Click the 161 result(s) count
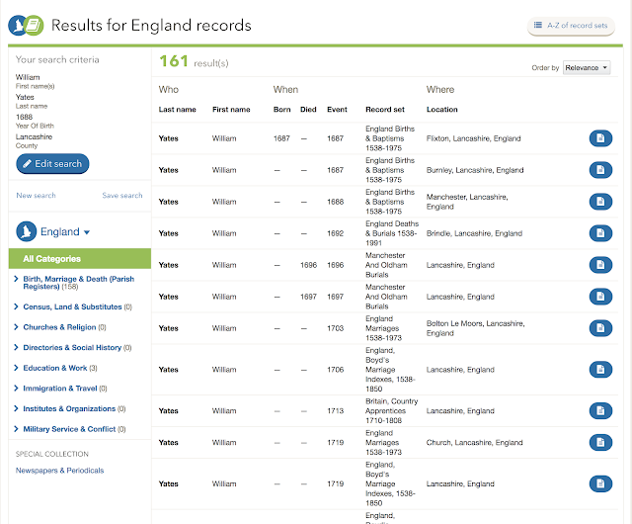The image size is (632, 524). [194, 61]
